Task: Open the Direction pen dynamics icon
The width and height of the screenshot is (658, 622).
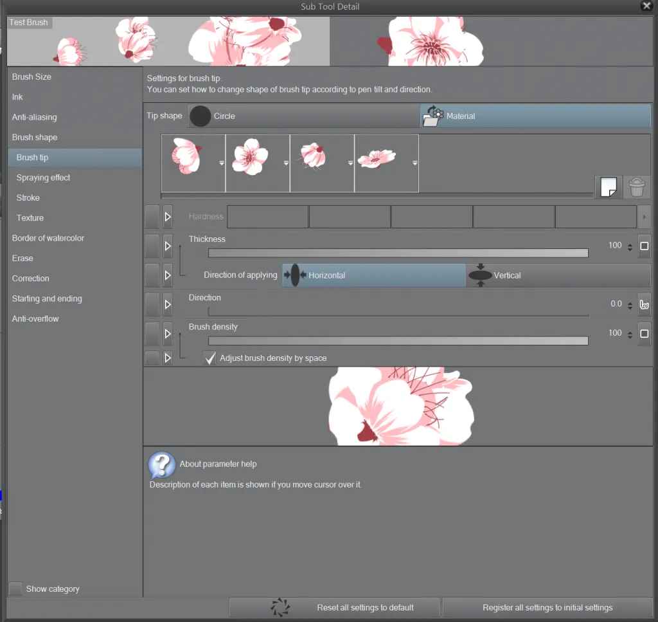Action: pyautogui.click(x=645, y=304)
